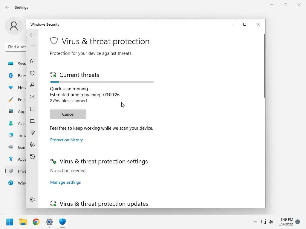Open Google Chrome from taskbar
The image size is (306, 229).
tap(36, 222)
